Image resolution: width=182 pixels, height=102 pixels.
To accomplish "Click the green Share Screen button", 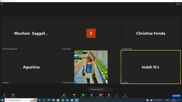I will [x=83, y=95].
